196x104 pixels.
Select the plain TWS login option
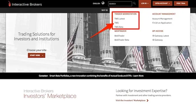click(x=116, y=23)
